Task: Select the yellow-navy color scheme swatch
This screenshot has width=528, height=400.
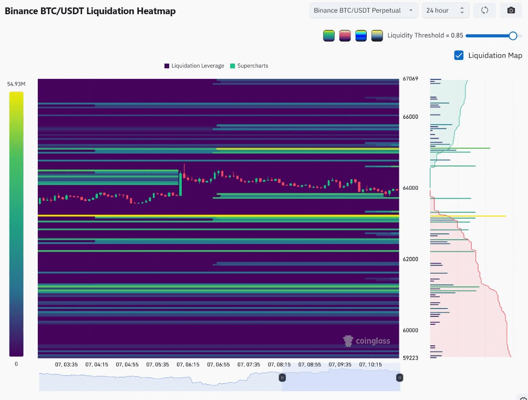Action: (377, 36)
